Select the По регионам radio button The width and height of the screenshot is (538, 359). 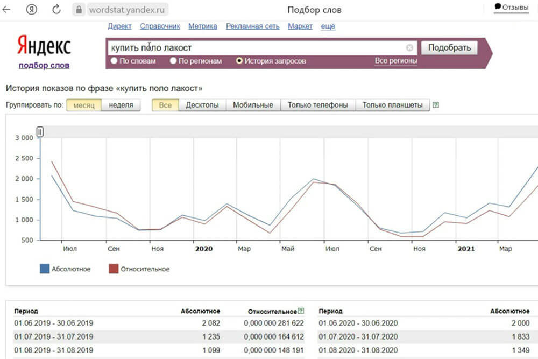click(173, 61)
